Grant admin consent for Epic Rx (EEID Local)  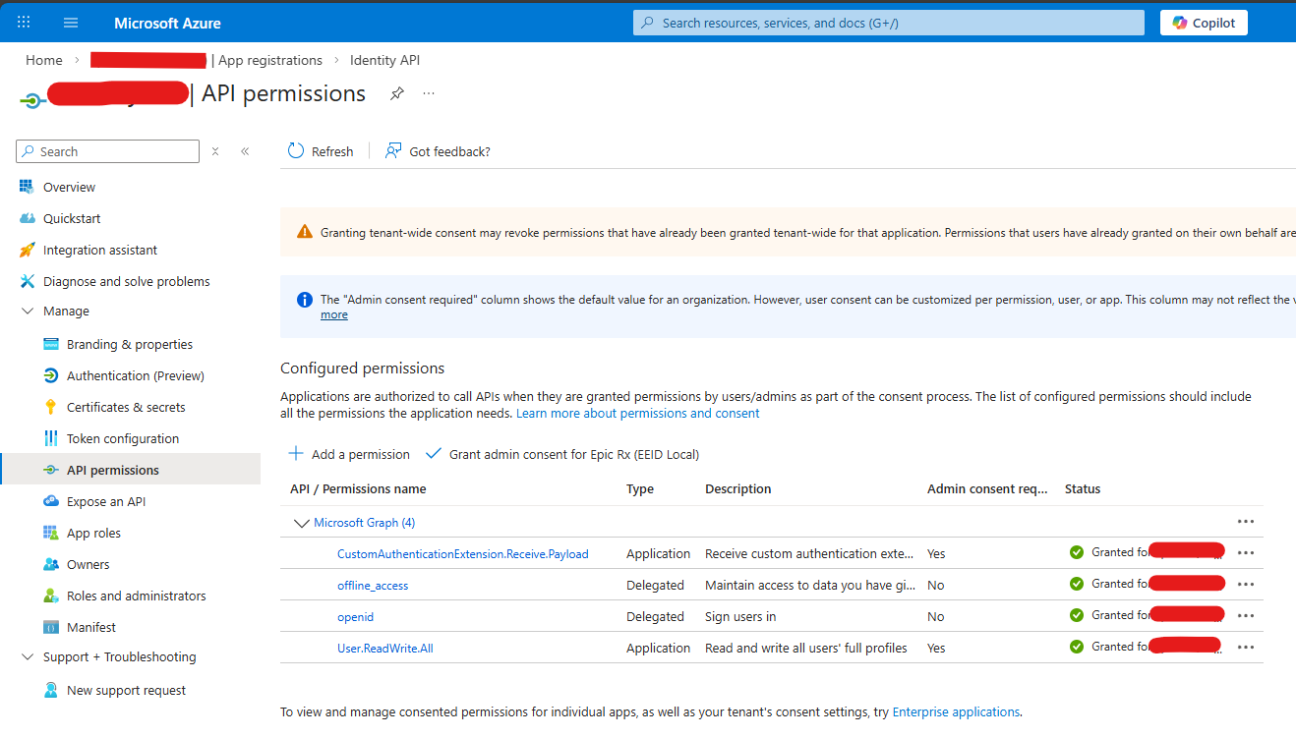pos(562,454)
